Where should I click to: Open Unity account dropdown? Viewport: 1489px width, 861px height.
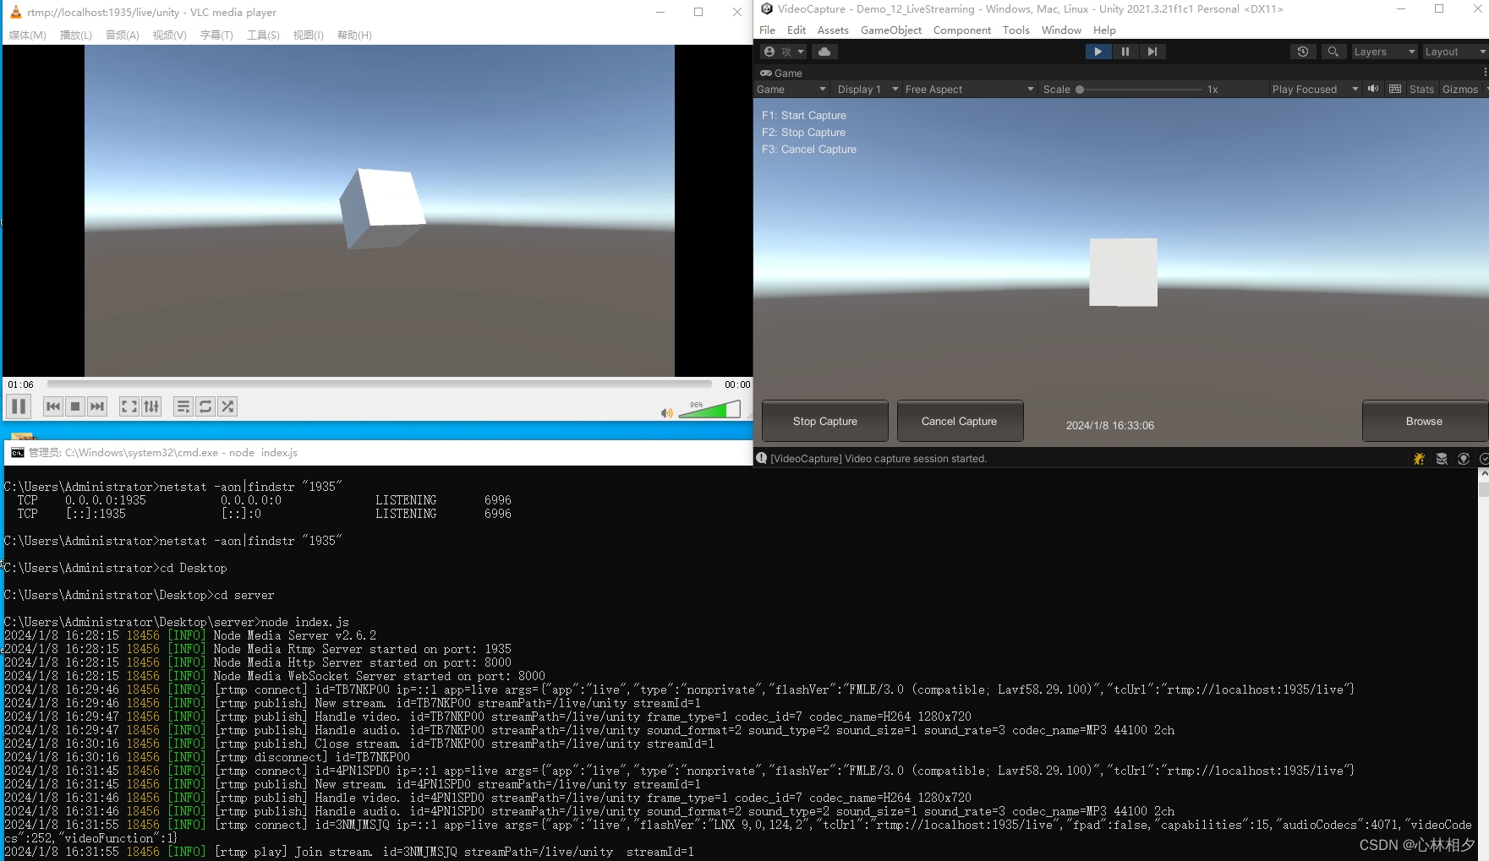coord(784,52)
